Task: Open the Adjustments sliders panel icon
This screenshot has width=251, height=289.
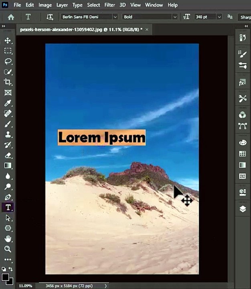Action: pos(243,65)
